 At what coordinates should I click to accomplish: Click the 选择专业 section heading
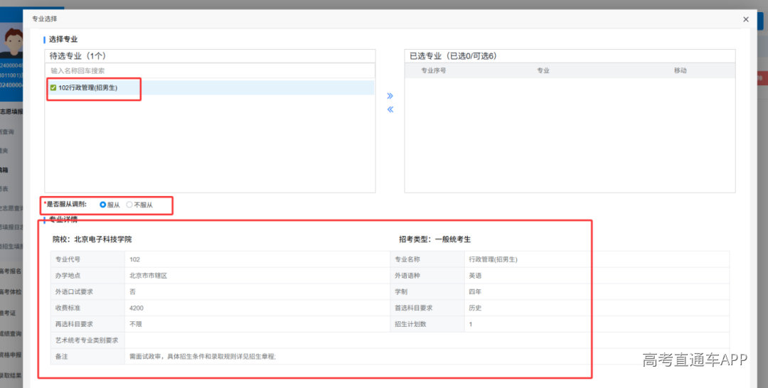[63, 39]
